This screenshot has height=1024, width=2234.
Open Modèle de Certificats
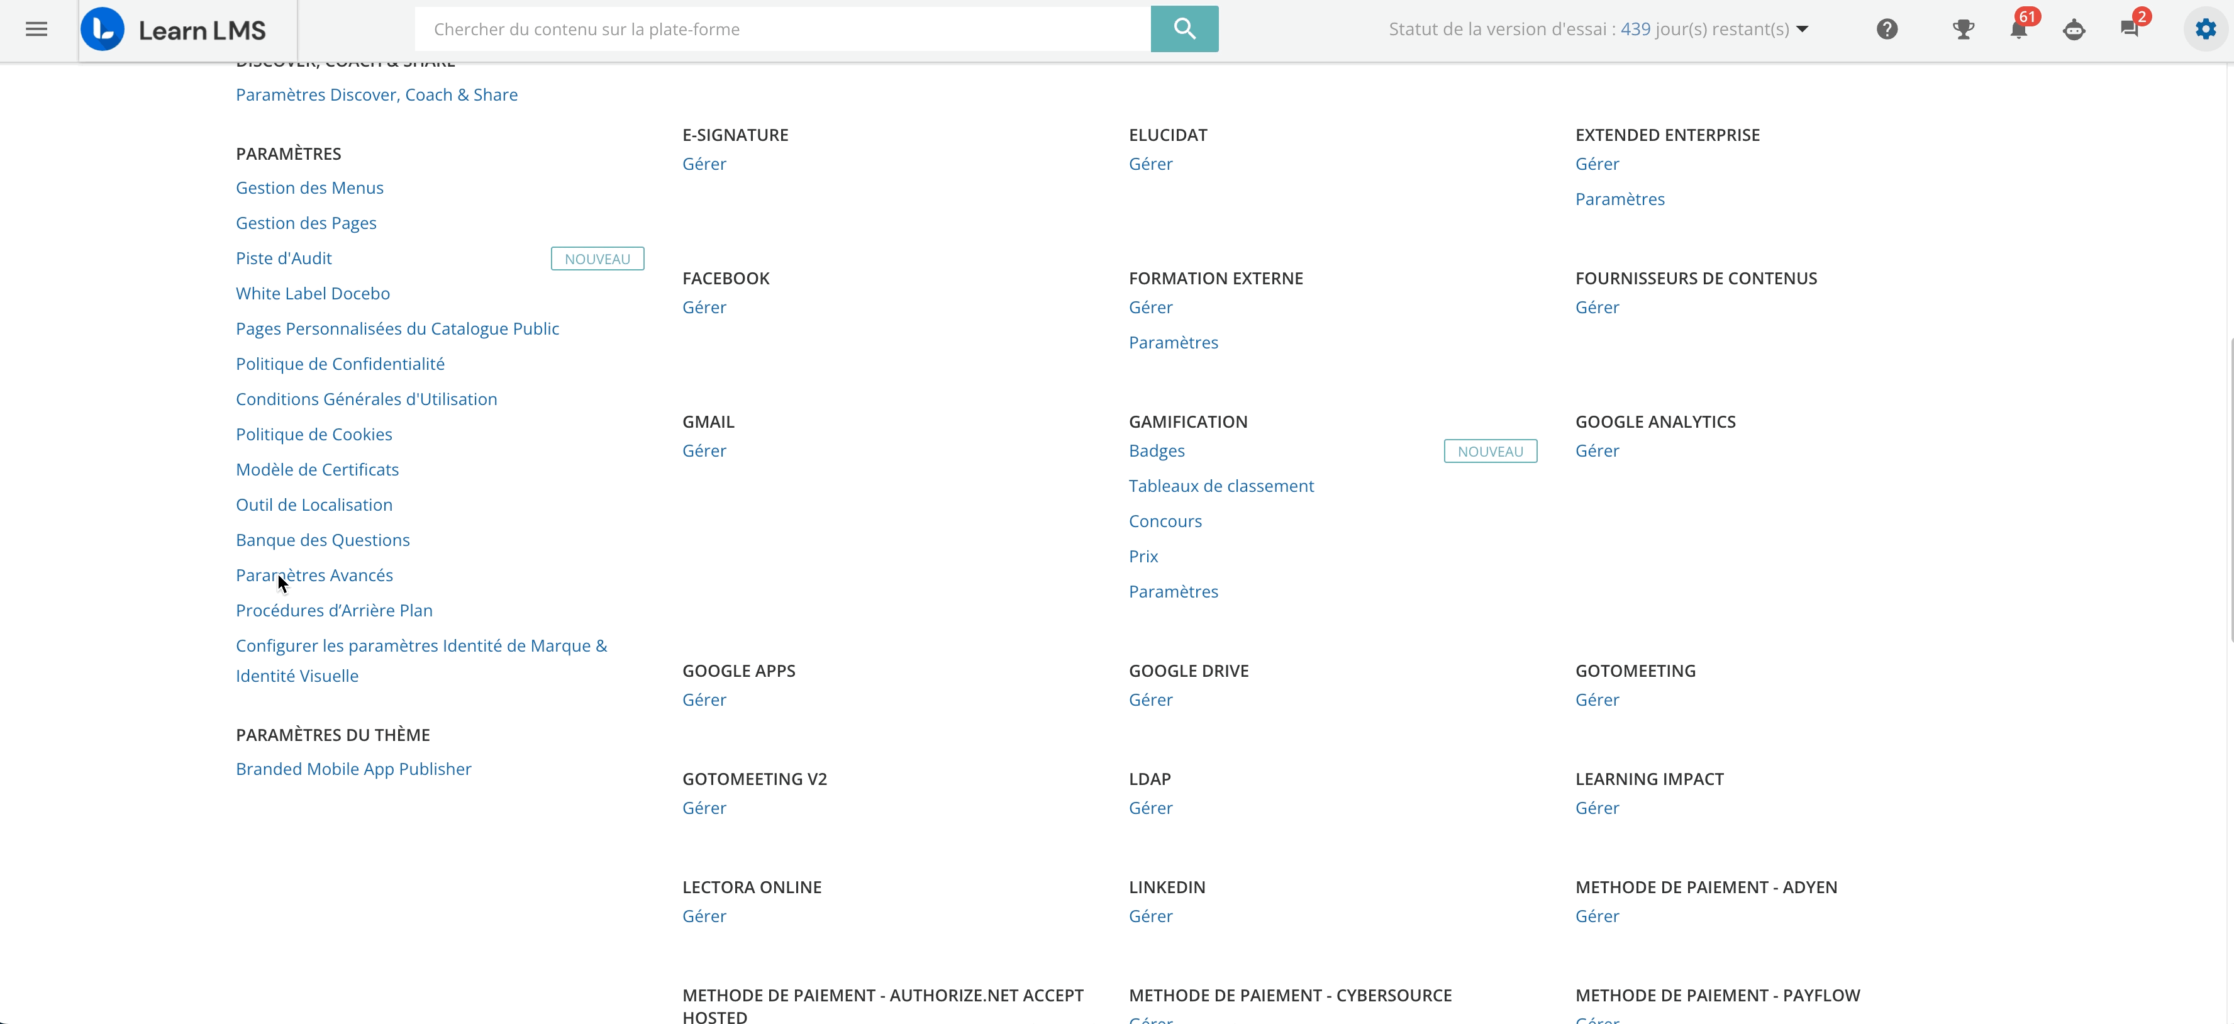318,470
